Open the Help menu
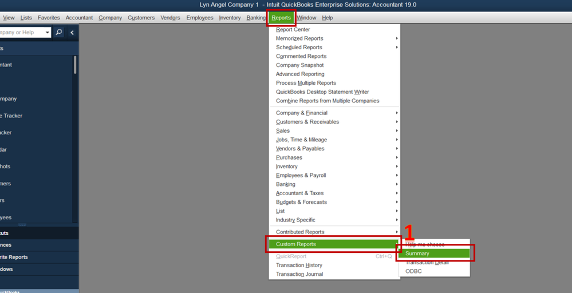The width and height of the screenshot is (572, 293). [x=327, y=18]
